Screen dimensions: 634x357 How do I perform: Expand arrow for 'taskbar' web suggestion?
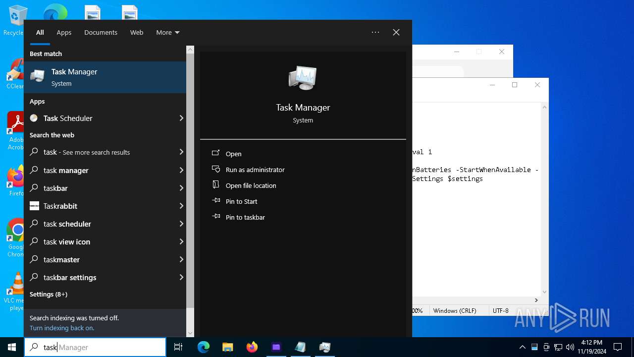[181, 188]
